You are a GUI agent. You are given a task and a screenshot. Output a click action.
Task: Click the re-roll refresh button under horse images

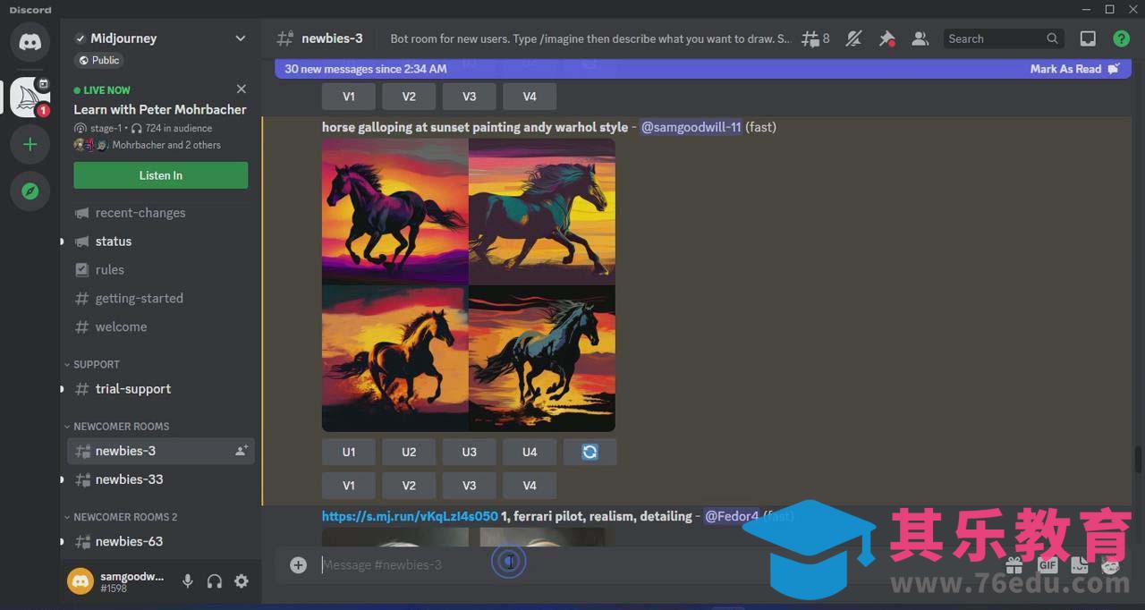tap(589, 452)
